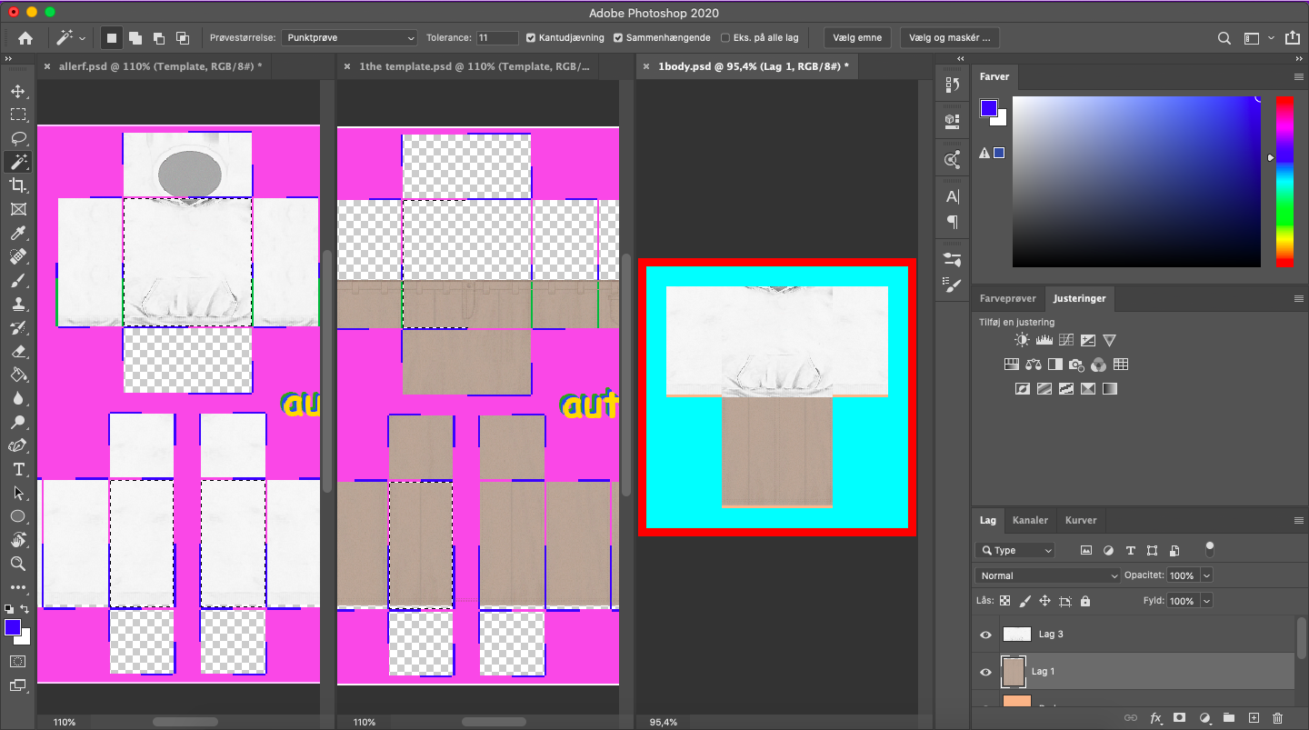The image size is (1309, 730).
Task: Disable the Kantudjævning checkbox
Action: pos(529,37)
